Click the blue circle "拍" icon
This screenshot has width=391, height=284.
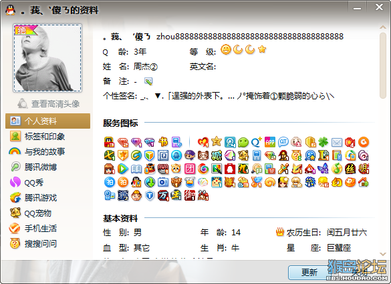pos(109,182)
